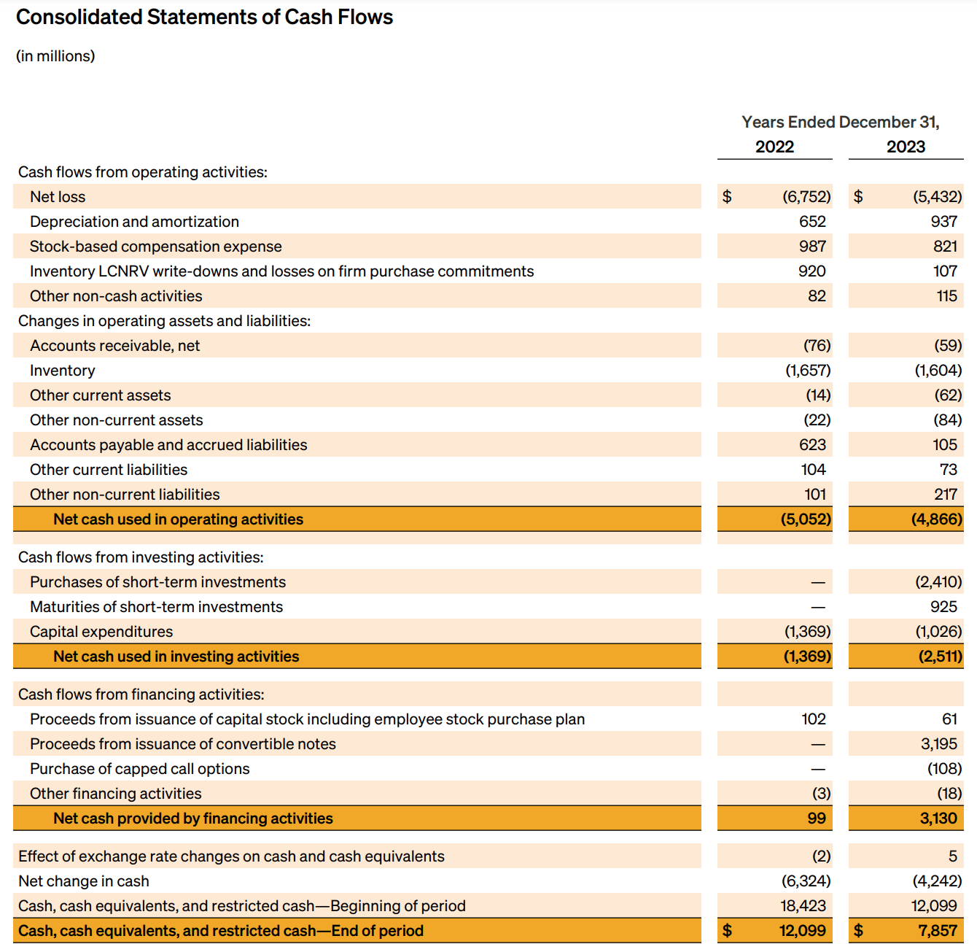
Task: Select 'Other non-current liabilities' label
Action: 125,495
